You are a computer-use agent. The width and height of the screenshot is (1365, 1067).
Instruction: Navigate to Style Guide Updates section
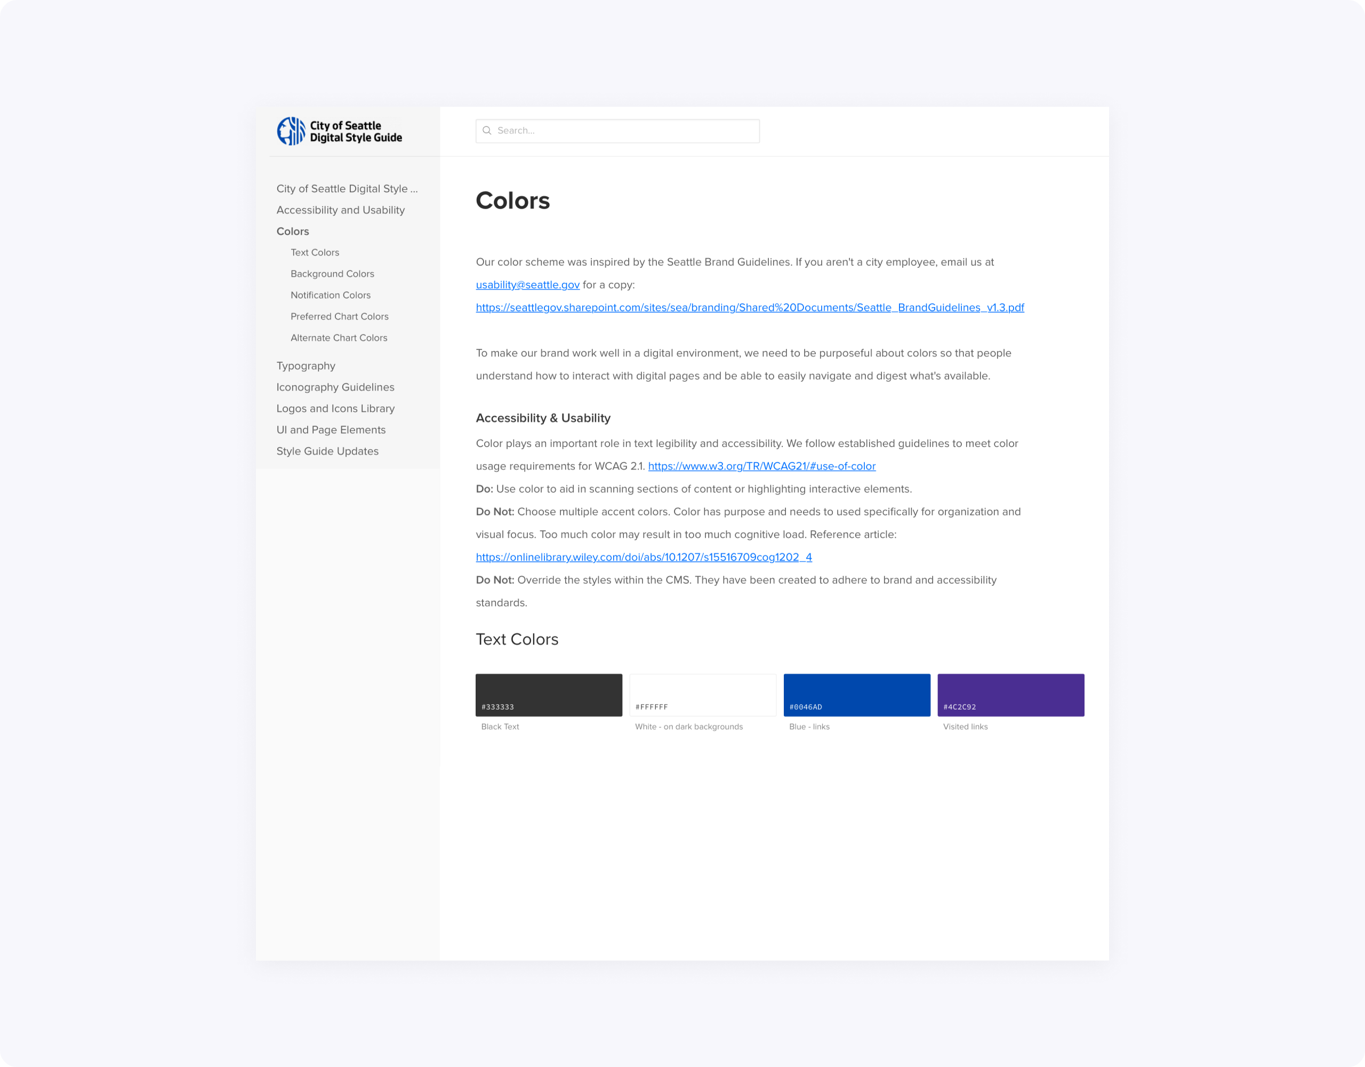click(328, 451)
